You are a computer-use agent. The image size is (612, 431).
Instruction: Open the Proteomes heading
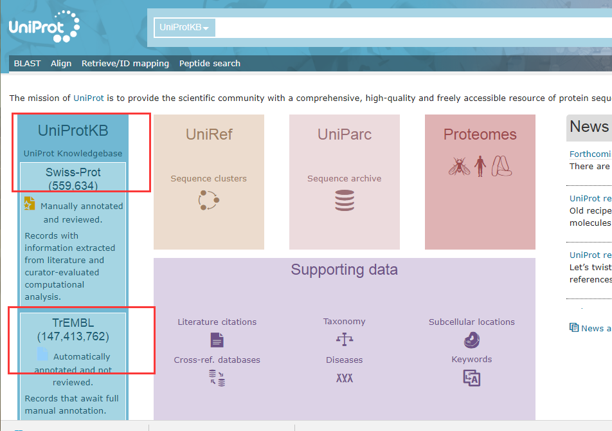[x=480, y=134]
